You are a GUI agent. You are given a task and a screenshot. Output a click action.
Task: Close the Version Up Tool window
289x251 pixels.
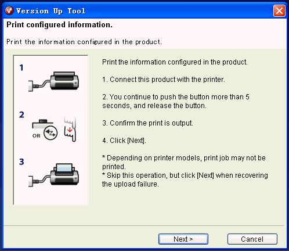tap(279, 10)
